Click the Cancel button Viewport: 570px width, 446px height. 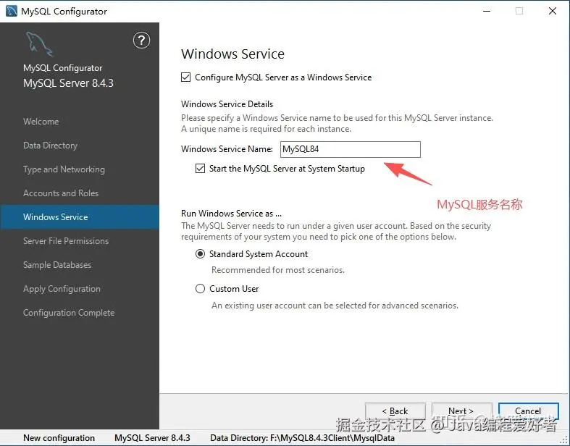[528, 411]
